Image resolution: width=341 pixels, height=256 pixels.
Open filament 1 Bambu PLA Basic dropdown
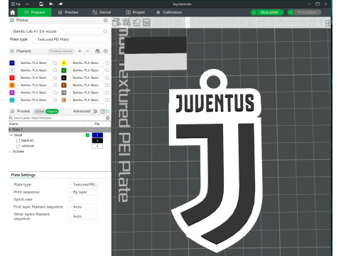(x=34, y=63)
